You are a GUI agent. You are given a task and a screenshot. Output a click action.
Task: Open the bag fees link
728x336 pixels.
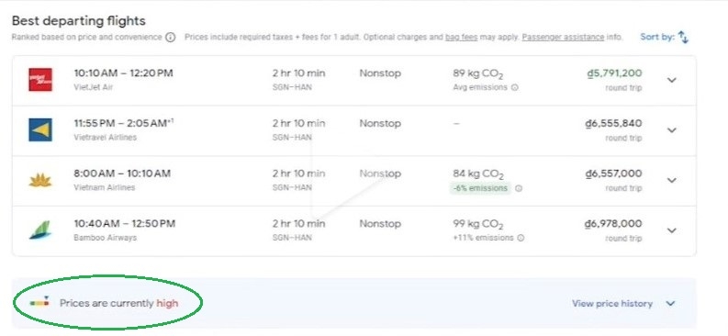[461, 37]
